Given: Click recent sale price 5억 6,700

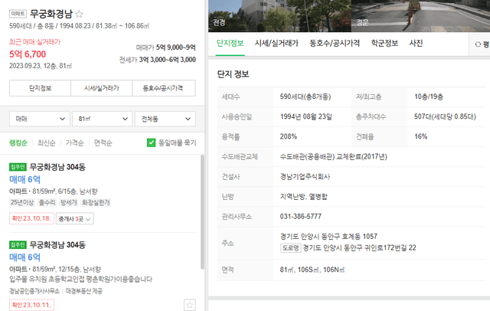Looking at the screenshot, I should point(28,54).
